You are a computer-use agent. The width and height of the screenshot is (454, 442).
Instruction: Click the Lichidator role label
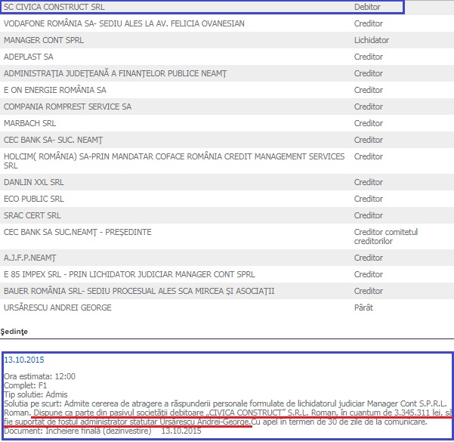(372, 40)
